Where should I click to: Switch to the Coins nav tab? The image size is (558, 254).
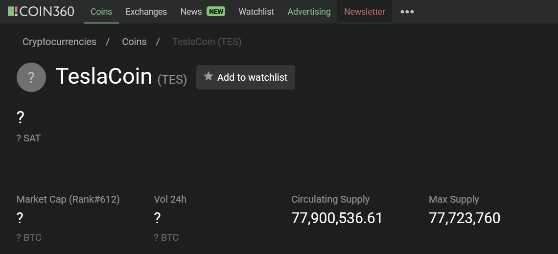[101, 12]
